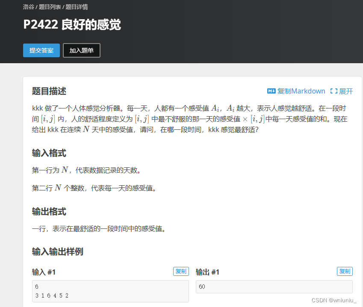Click the Markdown icon beside 复制Markdown
The image size is (363, 307).
point(272,91)
